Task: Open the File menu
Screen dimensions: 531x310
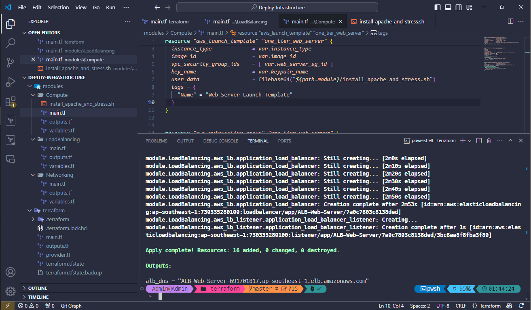Action: click(x=22, y=7)
